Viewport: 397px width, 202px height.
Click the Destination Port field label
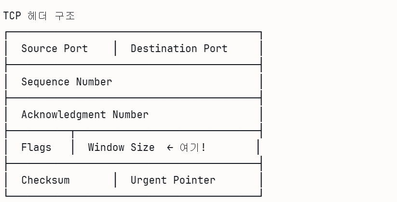(x=179, y=49)
